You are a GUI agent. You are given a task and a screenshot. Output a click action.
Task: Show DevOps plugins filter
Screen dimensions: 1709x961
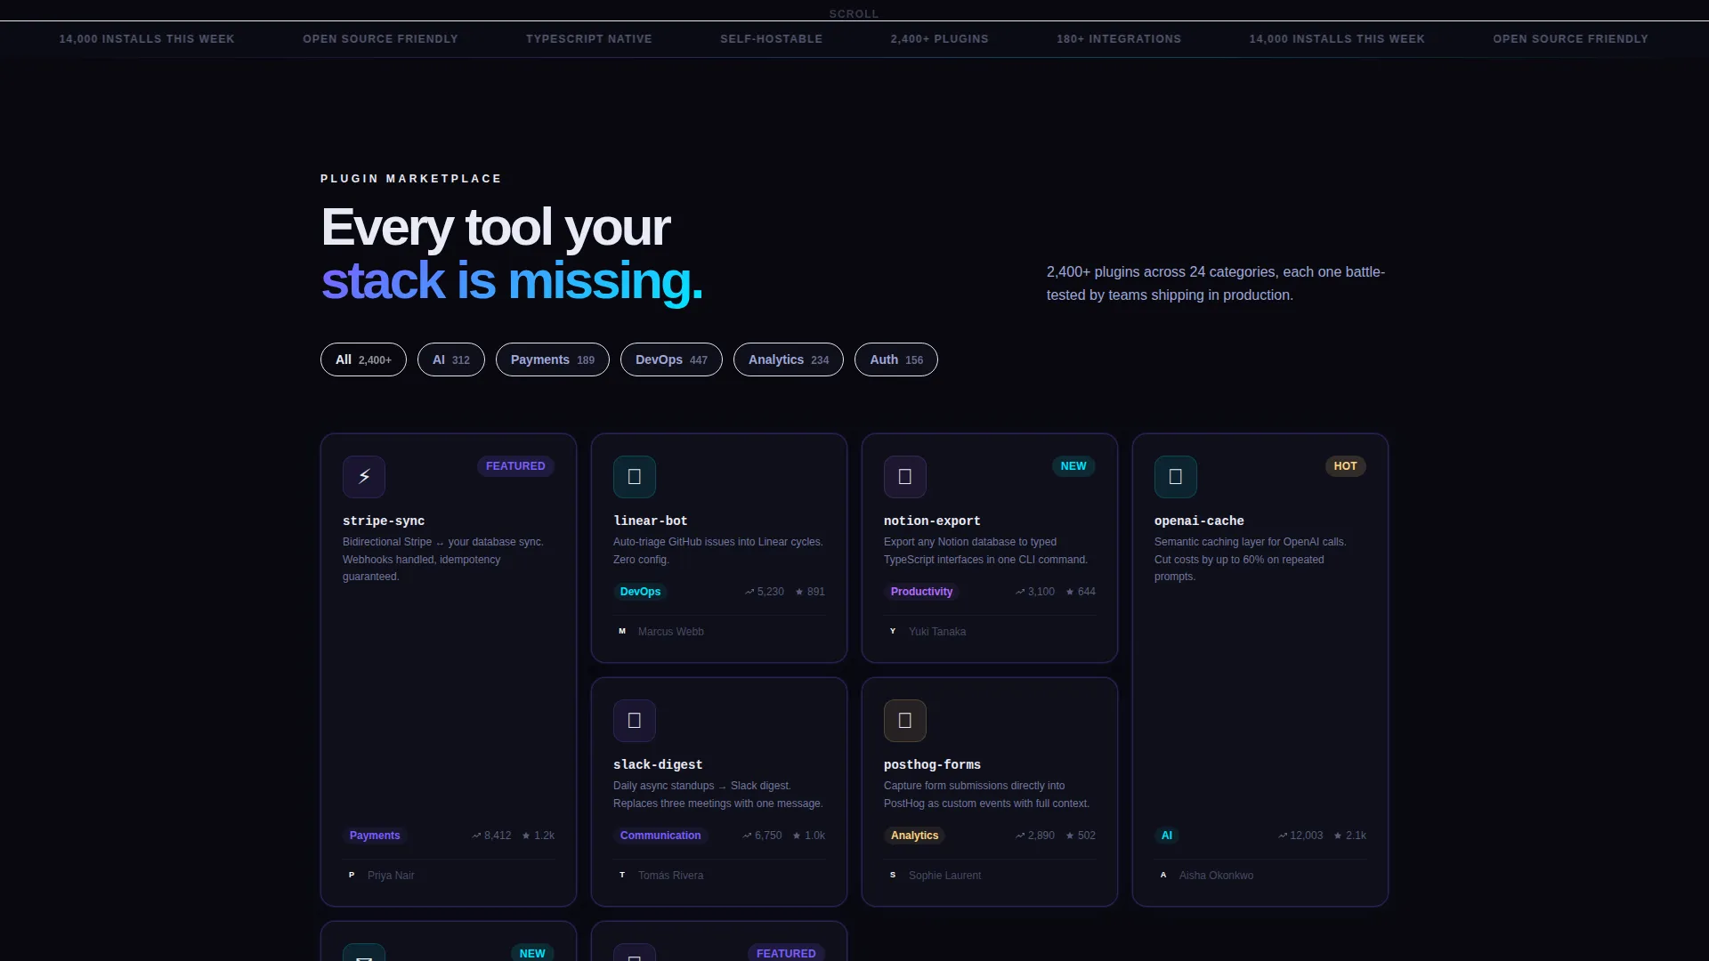pos(671,359)
